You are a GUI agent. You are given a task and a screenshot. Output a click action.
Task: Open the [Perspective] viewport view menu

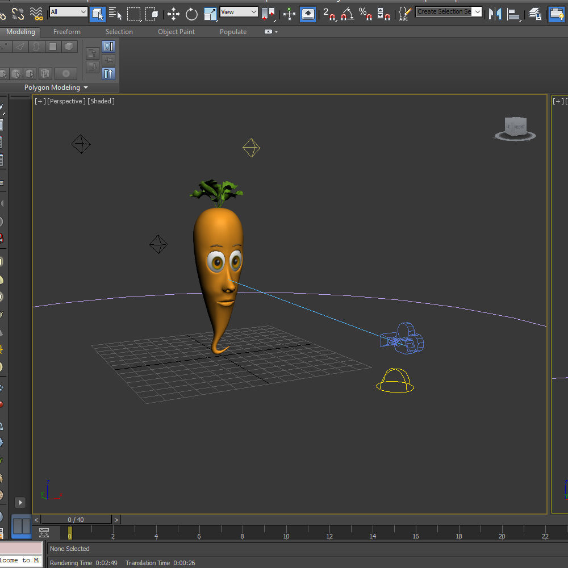(x=66, y=101)
